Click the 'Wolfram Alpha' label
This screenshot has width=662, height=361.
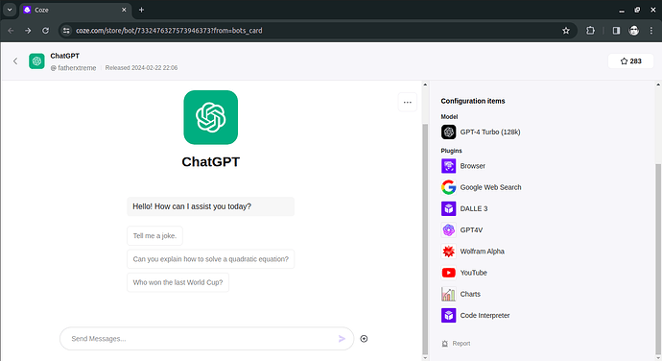pyautogui.click(x=483, y=252)
